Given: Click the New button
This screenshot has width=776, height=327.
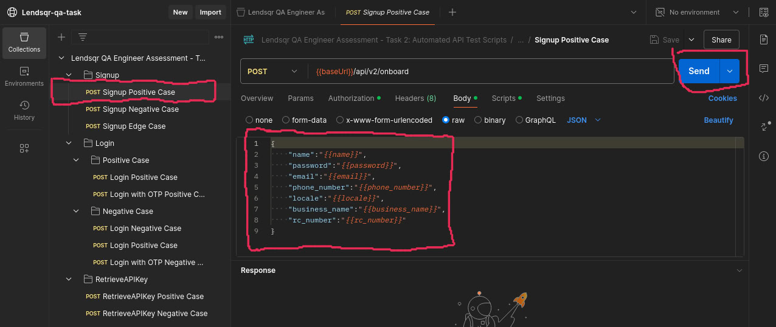Looking at the screenshot, I should pyautogui.click(x=180, y=12).
